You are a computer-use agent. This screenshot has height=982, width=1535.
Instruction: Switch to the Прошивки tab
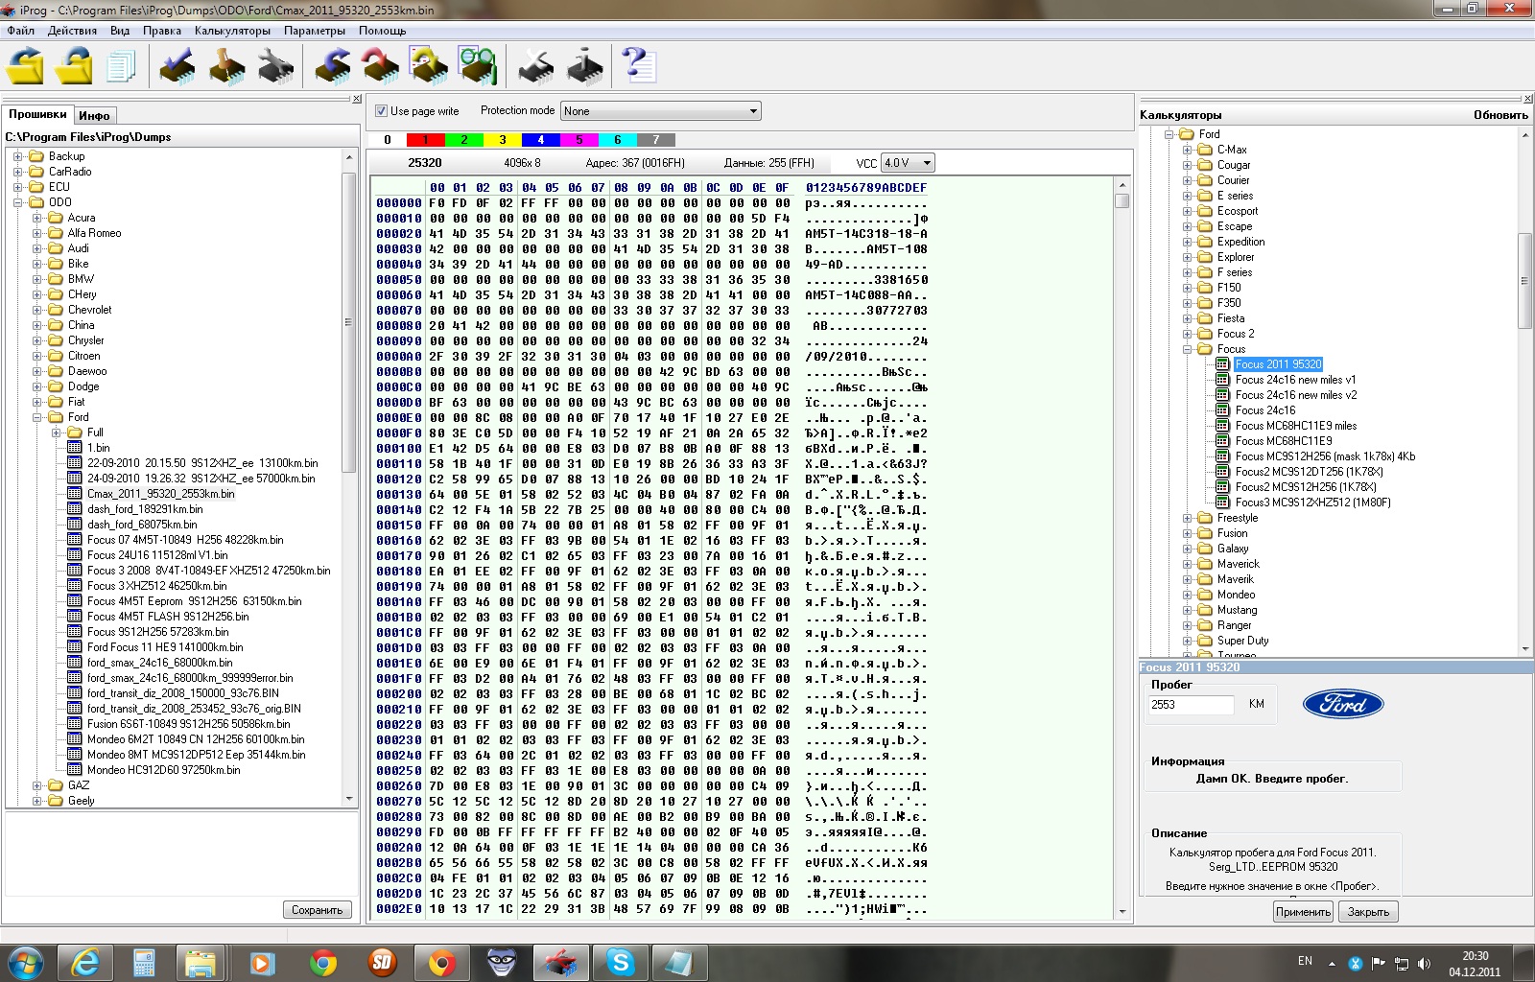(37, 114)
